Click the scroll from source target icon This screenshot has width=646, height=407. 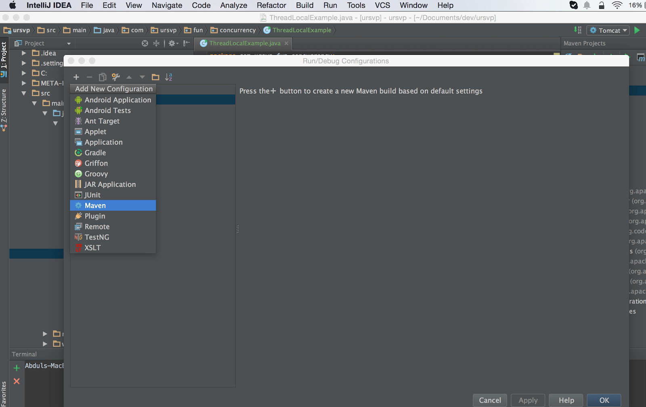pos(145,43)
